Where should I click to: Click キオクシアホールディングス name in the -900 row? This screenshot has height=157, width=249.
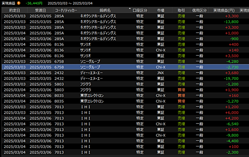[98, 39]
